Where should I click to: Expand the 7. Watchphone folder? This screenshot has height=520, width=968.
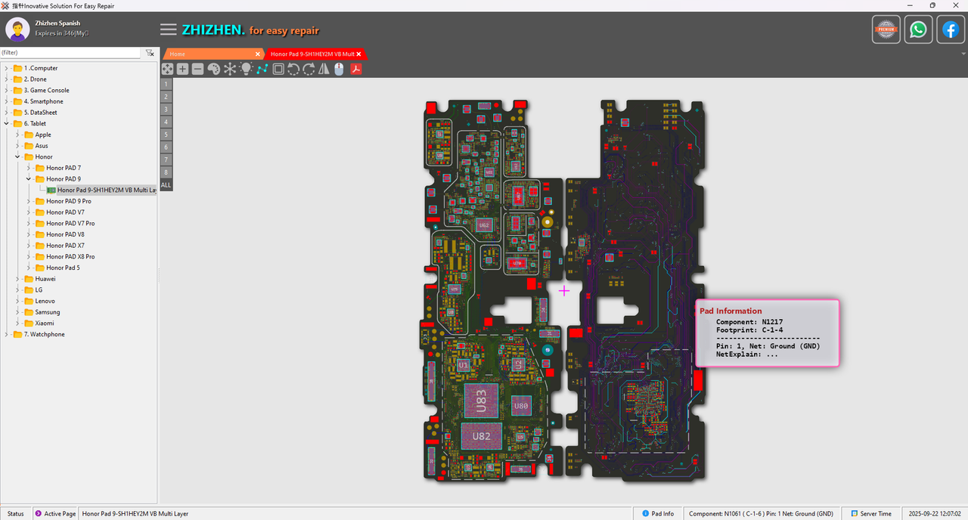(x=7, y=334)
